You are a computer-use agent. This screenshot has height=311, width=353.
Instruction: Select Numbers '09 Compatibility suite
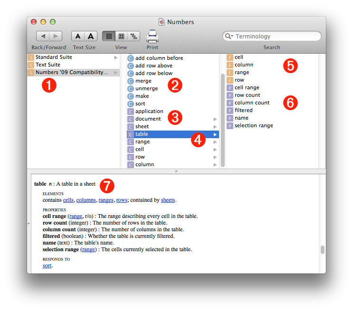[73, 73]
